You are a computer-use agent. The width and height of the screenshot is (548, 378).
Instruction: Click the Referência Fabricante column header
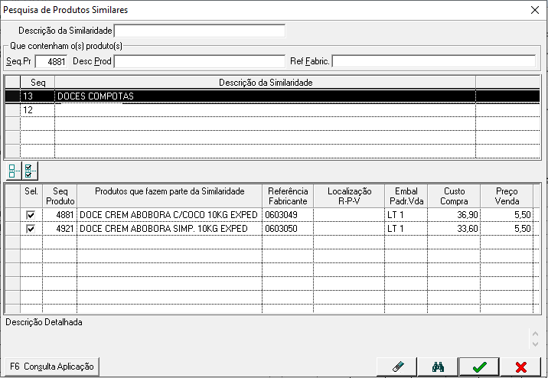click(x=288, y=196)
